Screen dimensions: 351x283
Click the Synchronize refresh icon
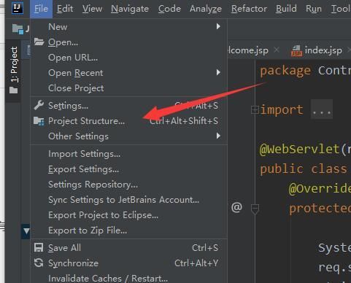click(39, 263)
